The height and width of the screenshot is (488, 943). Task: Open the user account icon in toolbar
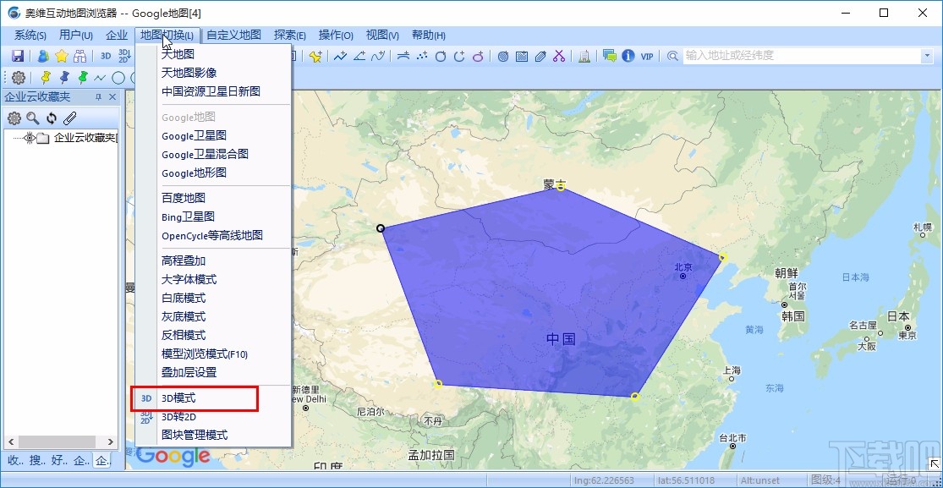[x=43, y=56]
